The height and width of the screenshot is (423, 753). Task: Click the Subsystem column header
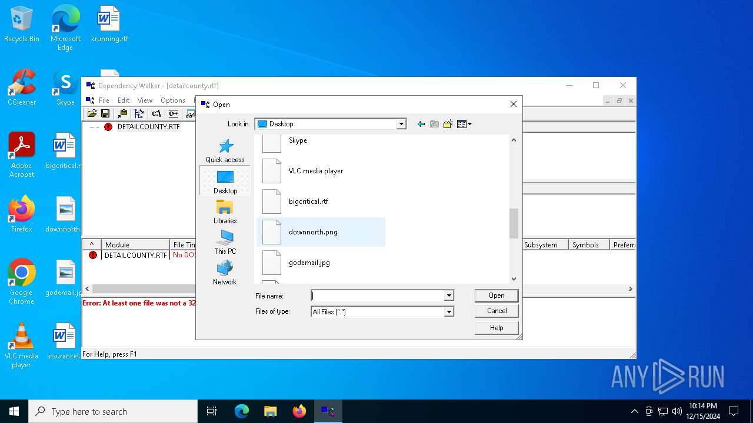pyautogui.click(x=545, y=245)
